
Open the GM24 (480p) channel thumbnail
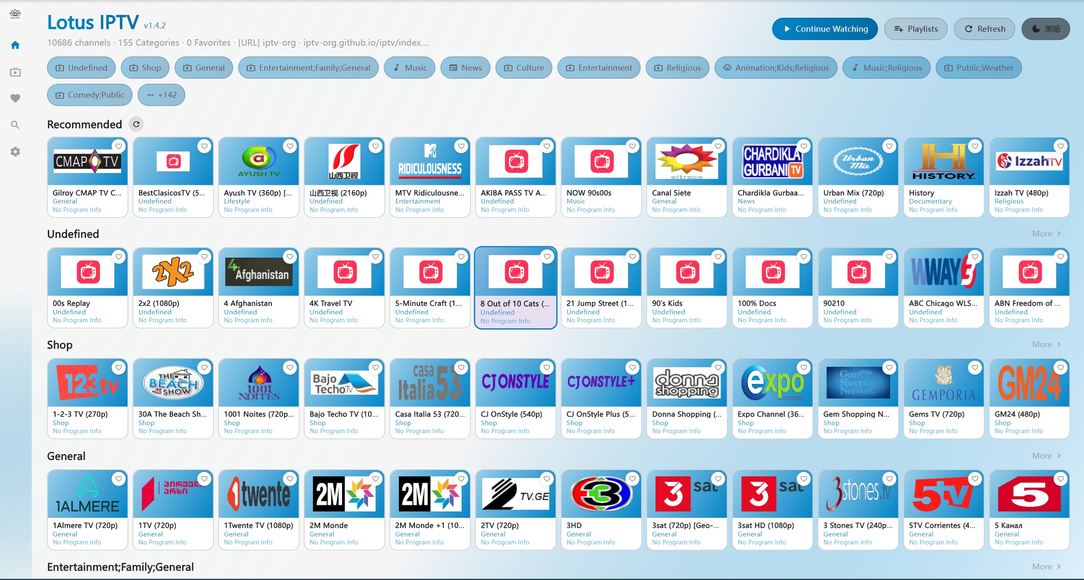point(1030,382)
